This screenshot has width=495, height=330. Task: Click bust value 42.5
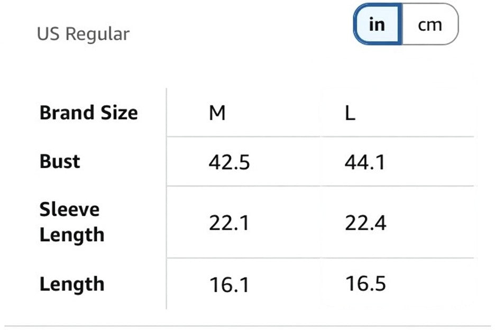(x=229, y=162)
